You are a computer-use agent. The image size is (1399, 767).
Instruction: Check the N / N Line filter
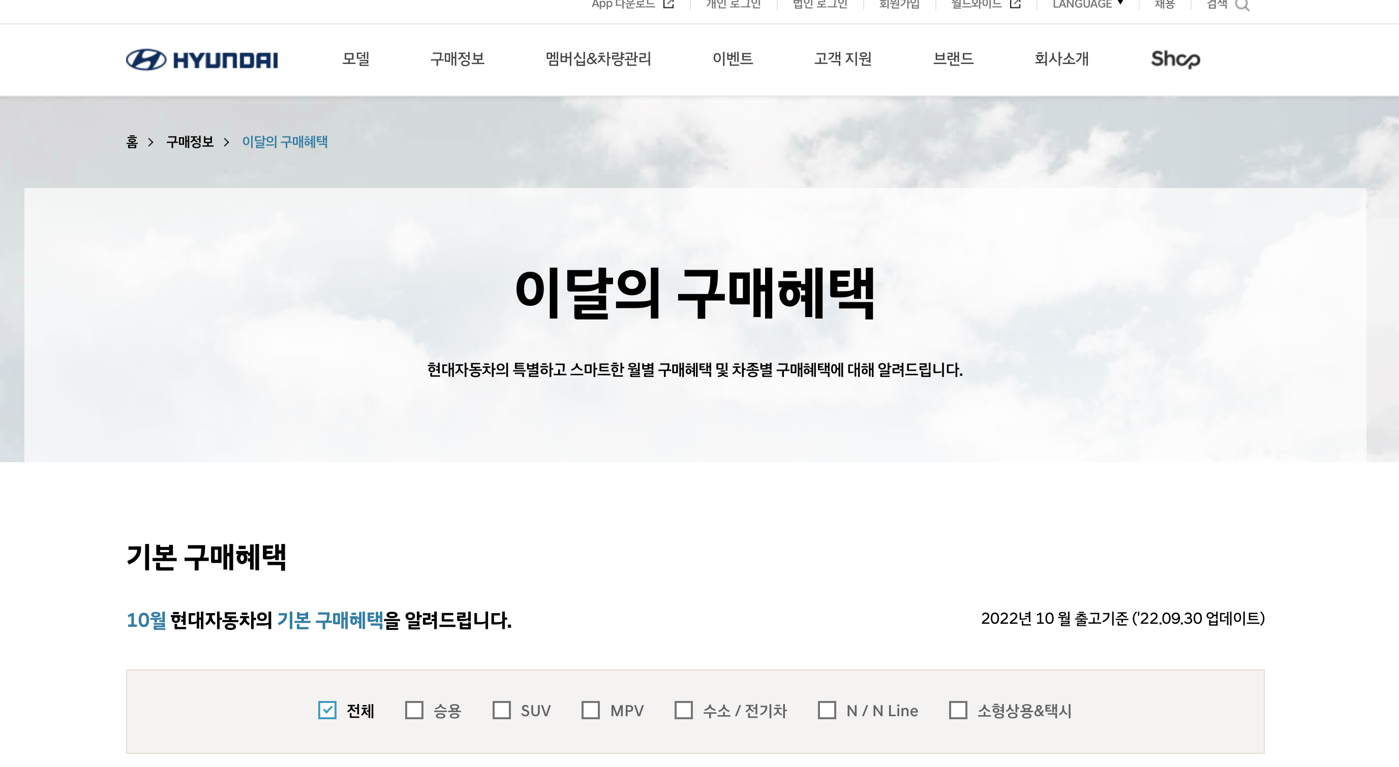tap(827, 710)
